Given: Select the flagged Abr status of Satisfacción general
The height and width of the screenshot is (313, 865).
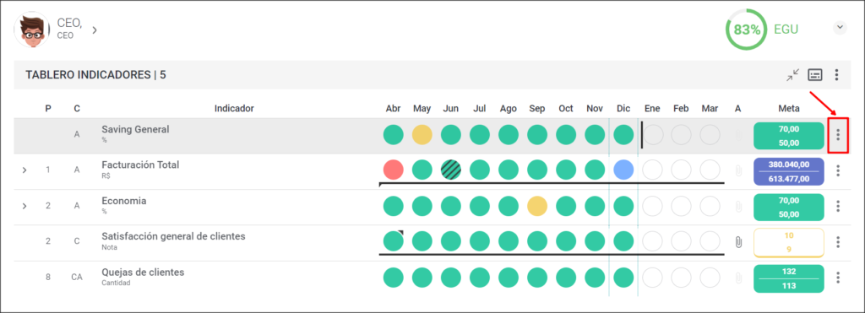Looking at the screenshot, I should (x=394, y=240).
